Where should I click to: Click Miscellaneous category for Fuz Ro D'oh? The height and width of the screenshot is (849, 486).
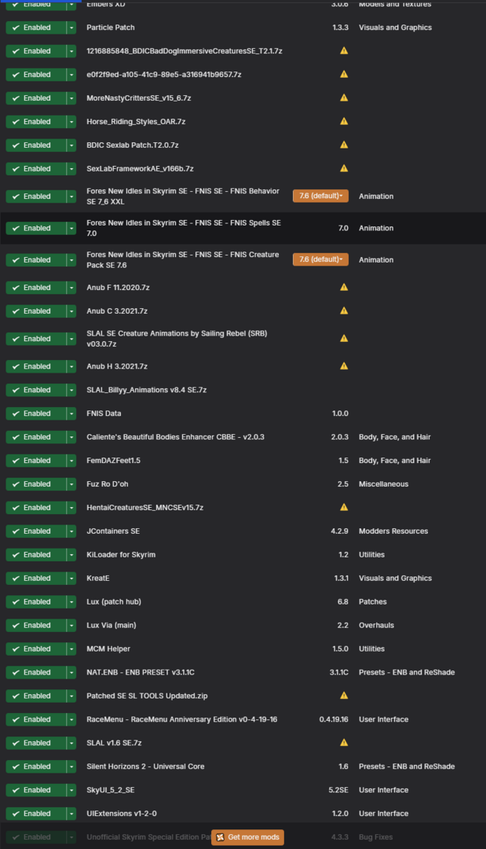click(x=383, y=484)
